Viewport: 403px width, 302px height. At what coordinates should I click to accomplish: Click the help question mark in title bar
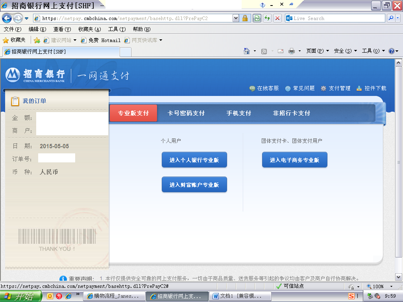point(263,5)
